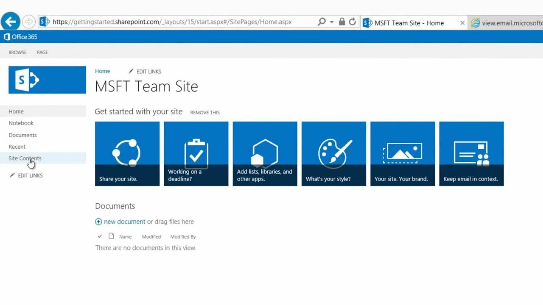The image size is (543, 305).
Task: Open Recent in the left navigation
Action: (x=17, y=147)
